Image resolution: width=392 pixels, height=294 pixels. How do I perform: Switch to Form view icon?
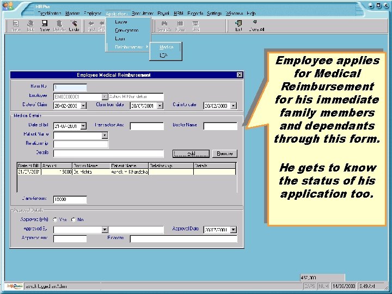(x=180, y=26)
